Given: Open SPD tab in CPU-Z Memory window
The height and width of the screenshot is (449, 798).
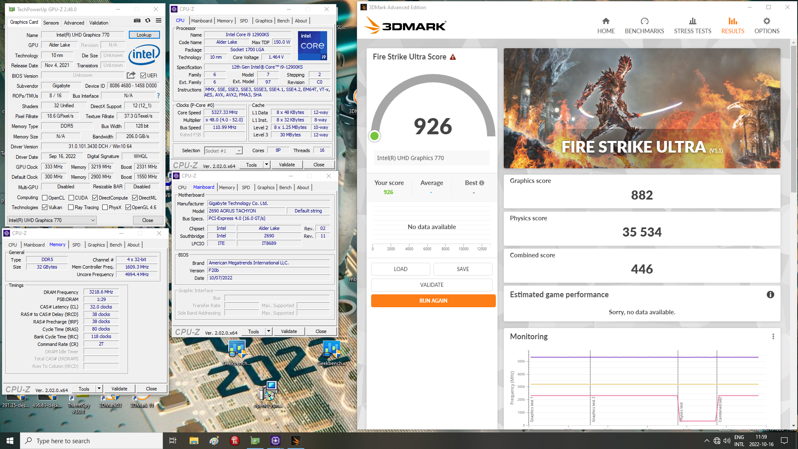Looking at the screenshot, I should pos(76,245).
